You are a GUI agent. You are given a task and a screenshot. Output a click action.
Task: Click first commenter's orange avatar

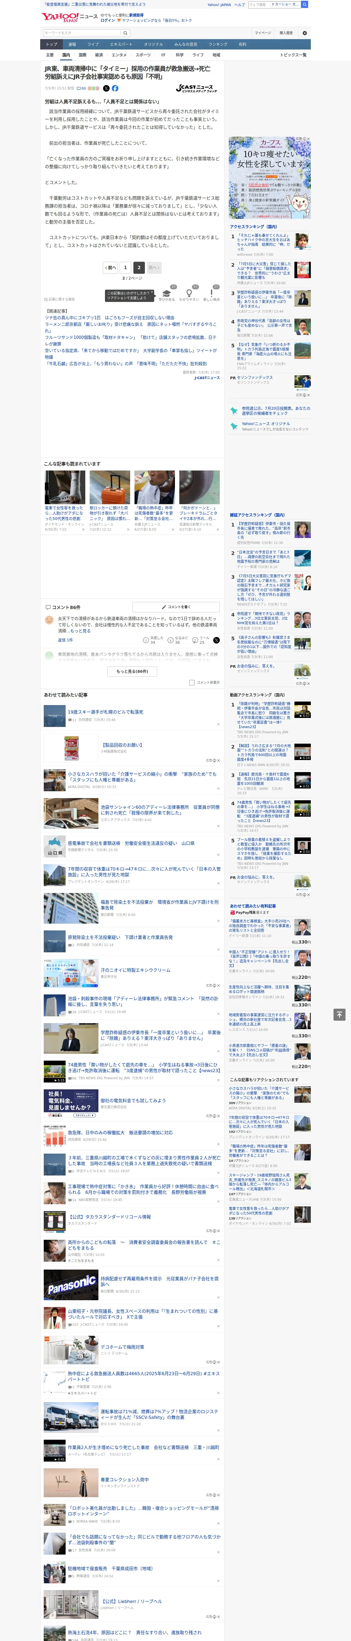coord(49,620)
